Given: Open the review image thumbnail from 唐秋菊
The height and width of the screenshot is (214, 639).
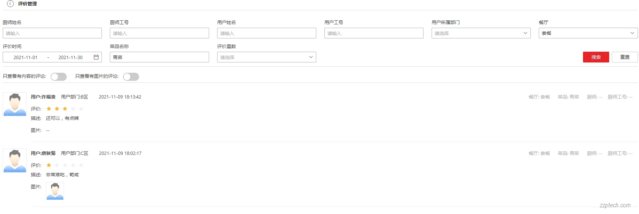Looking at the screenshot, I should [55, 191].
